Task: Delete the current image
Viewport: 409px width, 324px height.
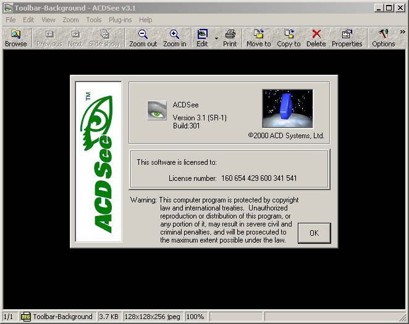Action: click(x=316, y=38)
